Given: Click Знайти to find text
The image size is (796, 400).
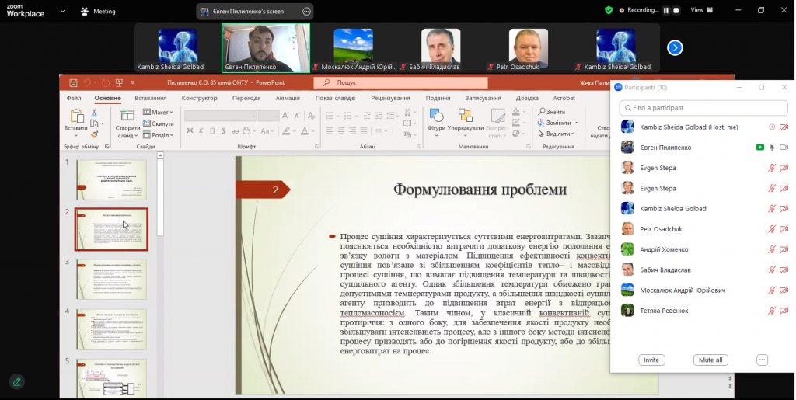Looking at the screenshot, I should pyautogui.click(x=553, y=112).
